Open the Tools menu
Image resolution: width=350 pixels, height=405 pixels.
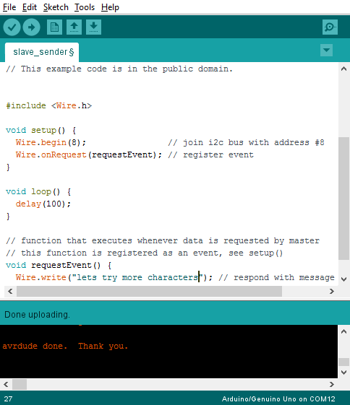[x=85, y=7]
